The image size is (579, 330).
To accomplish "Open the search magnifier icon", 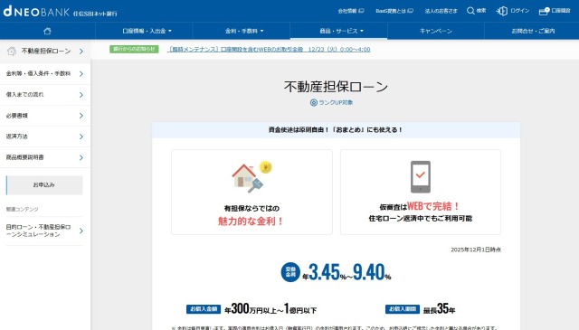I will (x=470, y=11).
